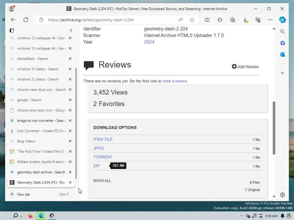Close the Bing Videos tab
Image resolution: width=294 pixels, height=220 pixels.
pos(70,141)
